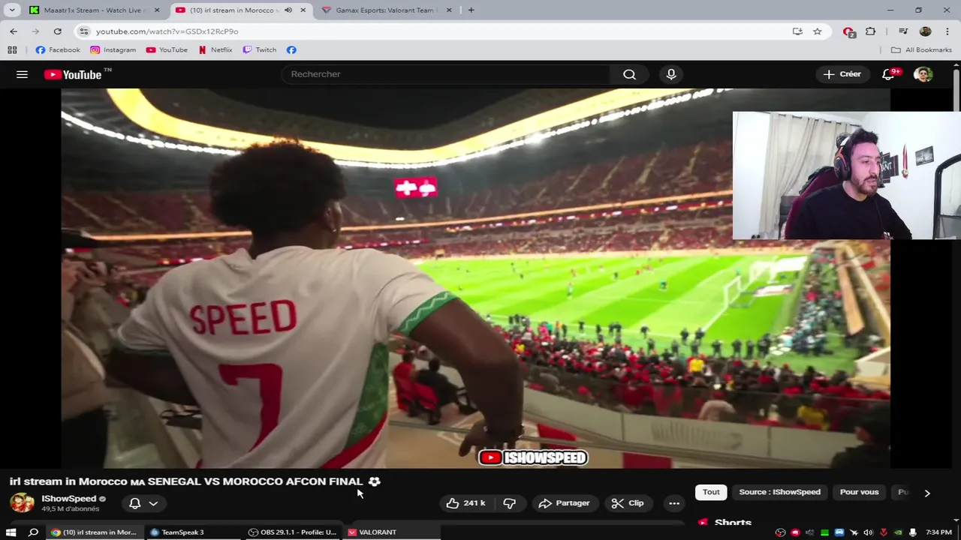Open a new browser tab
This screenshot has height=540, width=961.
(471, 10)
